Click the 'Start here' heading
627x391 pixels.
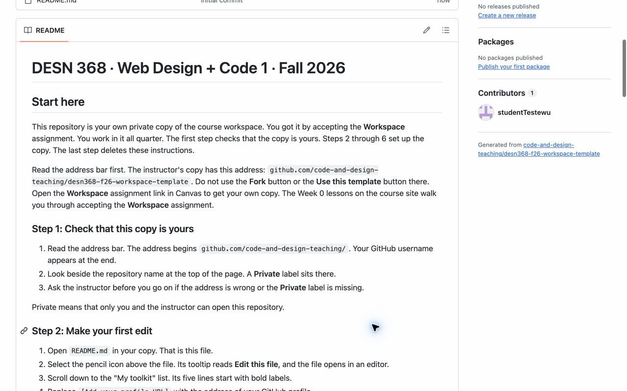pos(58,102)
